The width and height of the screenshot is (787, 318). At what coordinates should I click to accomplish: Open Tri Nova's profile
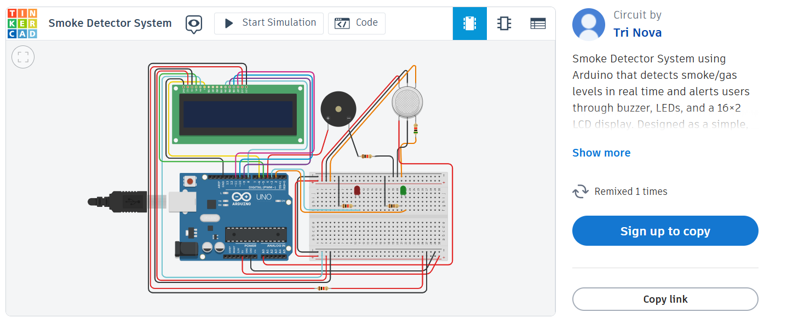tap(637, 32)
